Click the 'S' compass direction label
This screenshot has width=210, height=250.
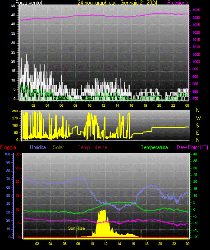click(x=197, y=126)
